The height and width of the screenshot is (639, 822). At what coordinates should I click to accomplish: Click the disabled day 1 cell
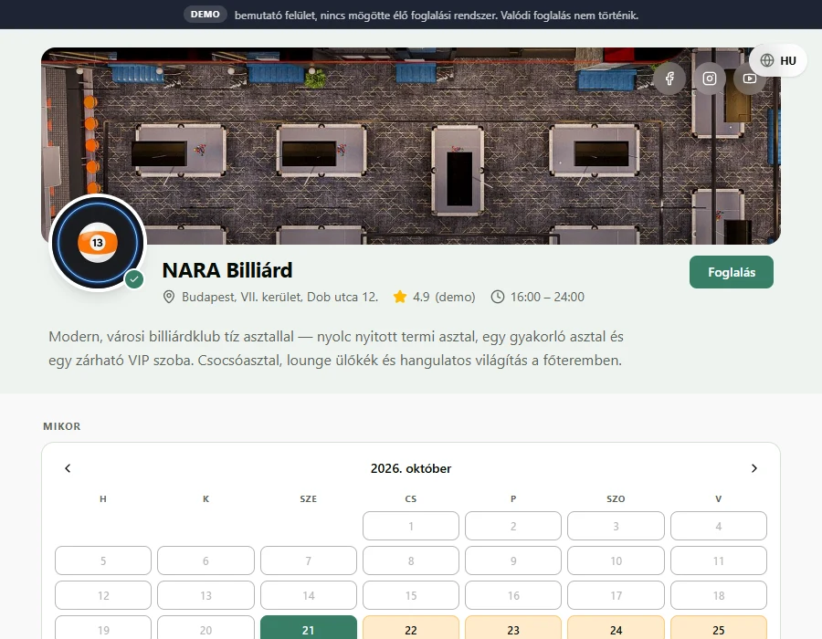tap(411, 526)
